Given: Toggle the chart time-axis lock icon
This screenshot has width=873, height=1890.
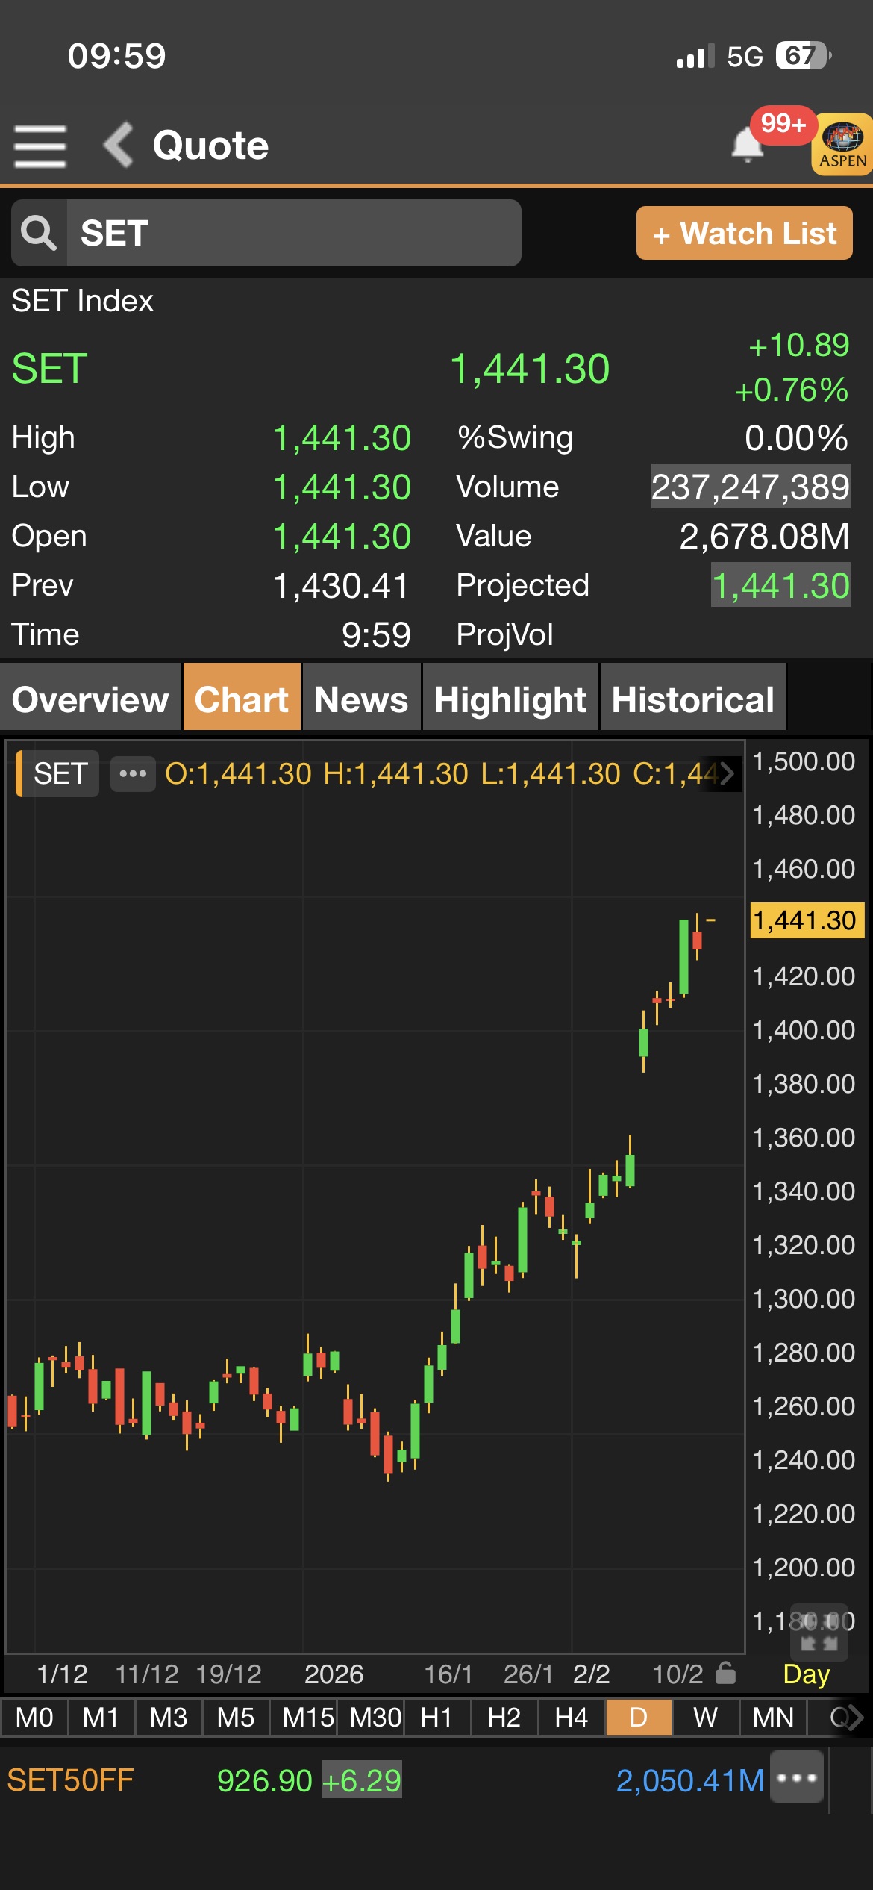Looking at the screenshot, I should pyautogui.click(x=725, y=1674).
